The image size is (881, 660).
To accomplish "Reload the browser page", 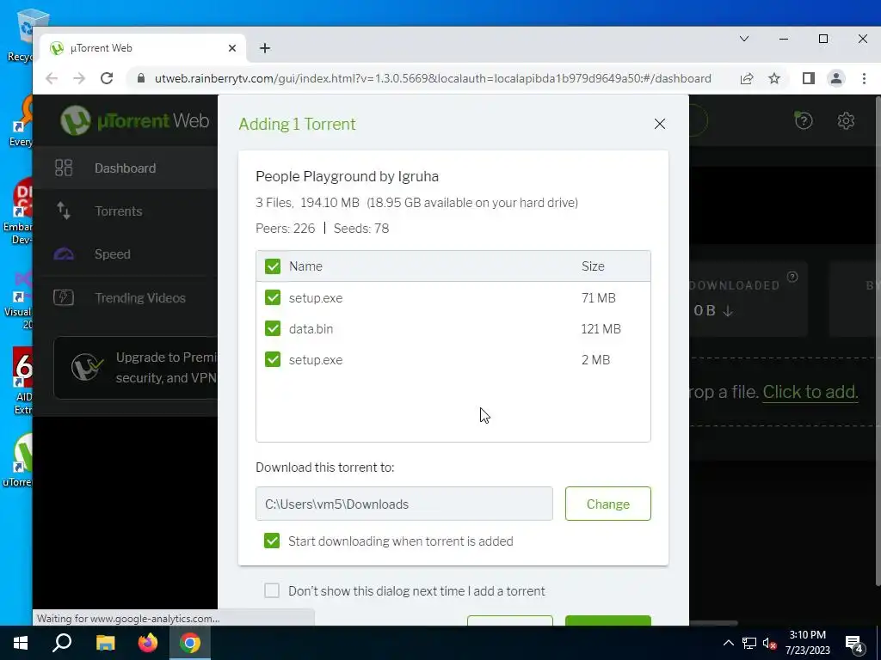I will click(x=107, y=78).
